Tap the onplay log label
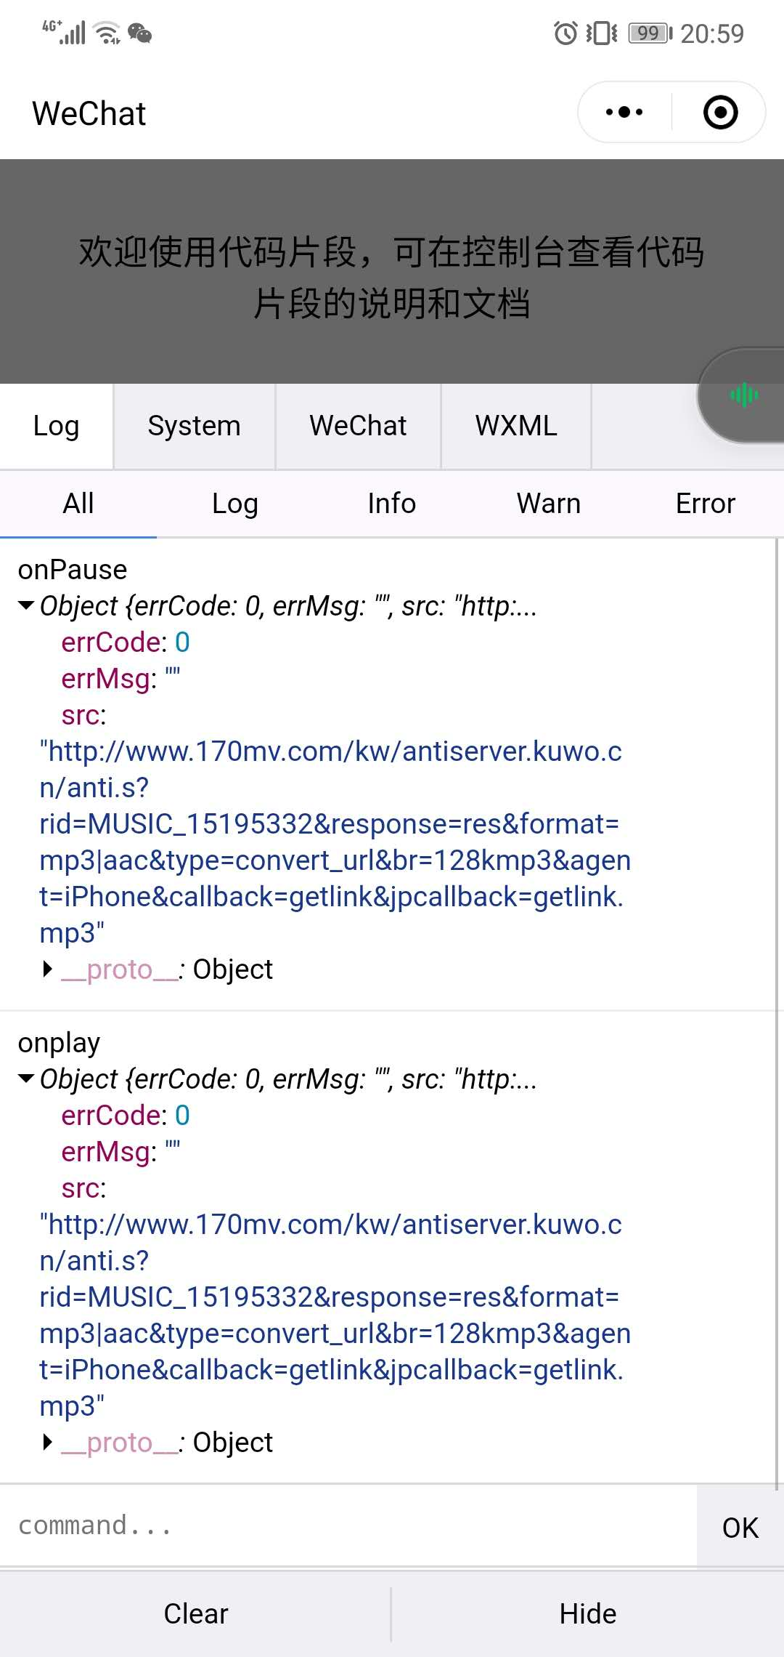Image resolution: width=784 pixels, height=1657 pixels. [59, 1043]
